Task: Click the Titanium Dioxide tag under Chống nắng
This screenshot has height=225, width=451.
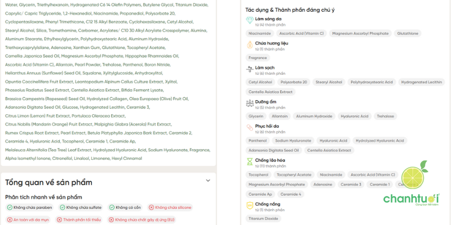Action: (x=264, y=218)
